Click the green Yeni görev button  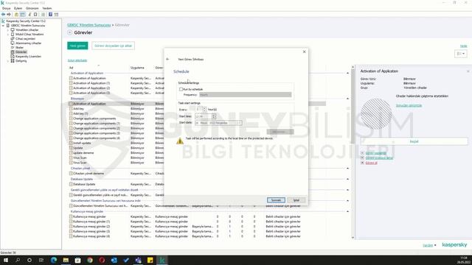coord(77,46)
